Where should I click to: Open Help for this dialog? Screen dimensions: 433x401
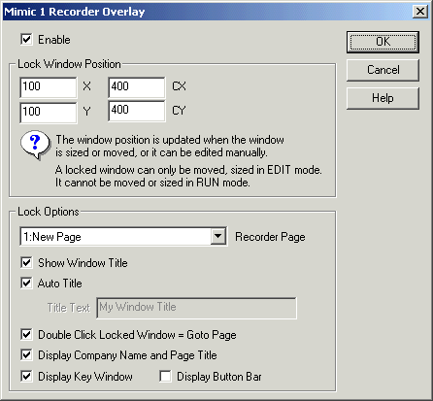click(x=383, y=98)
